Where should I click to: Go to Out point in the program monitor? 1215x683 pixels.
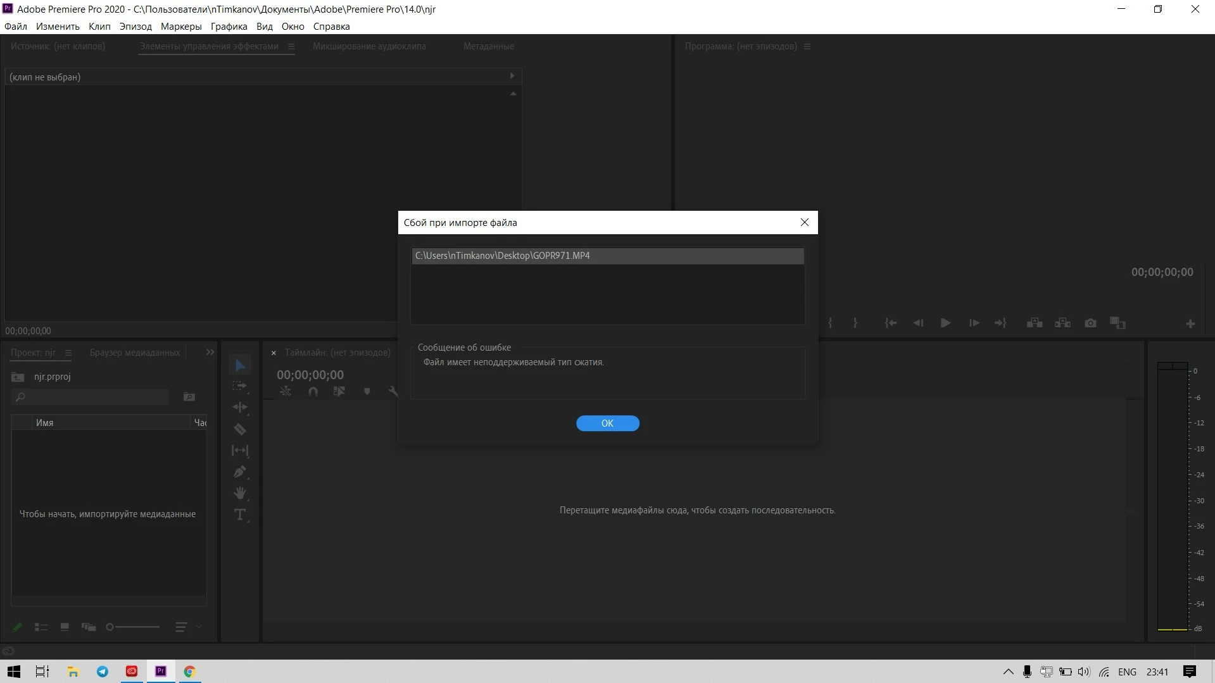pyautogui.click(x=1000, y=323)
